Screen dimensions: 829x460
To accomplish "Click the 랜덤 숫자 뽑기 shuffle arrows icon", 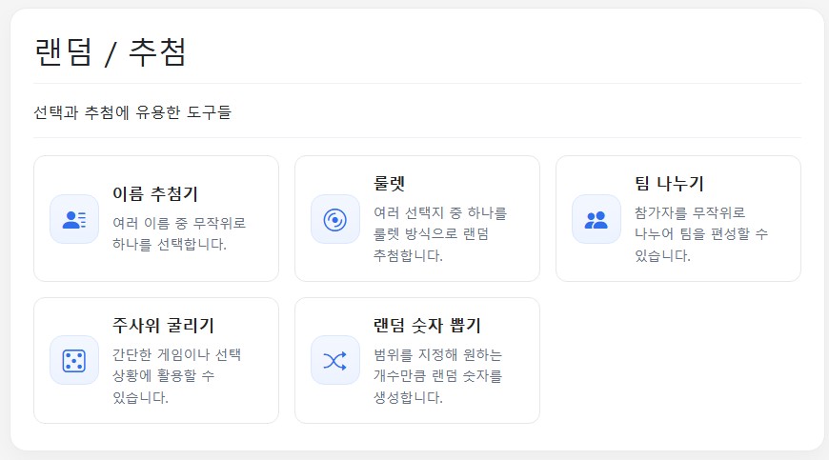I will click(335, 360).
